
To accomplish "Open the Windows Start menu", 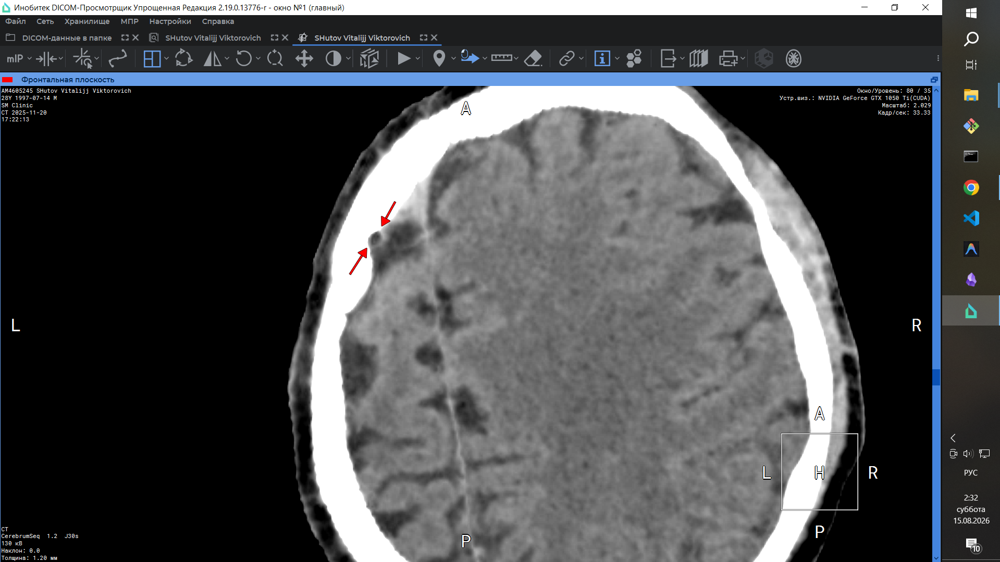I will pos(971,13).
